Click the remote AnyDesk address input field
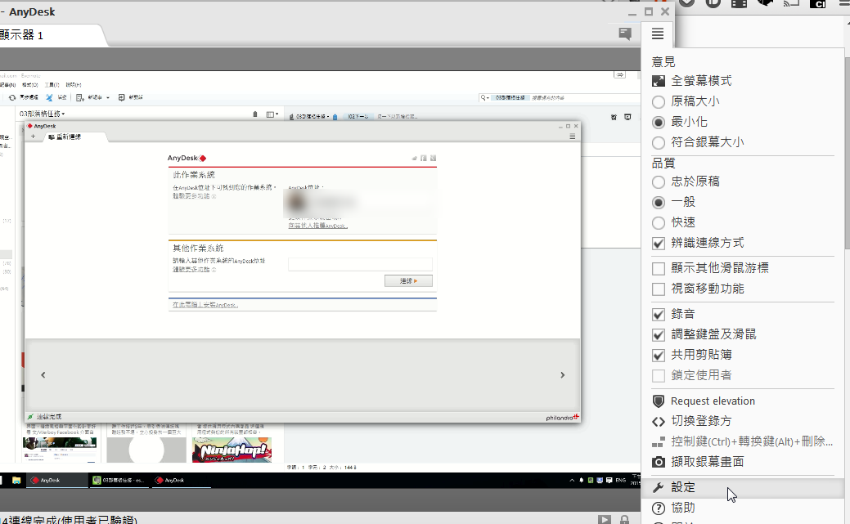 tap(360, 264)
